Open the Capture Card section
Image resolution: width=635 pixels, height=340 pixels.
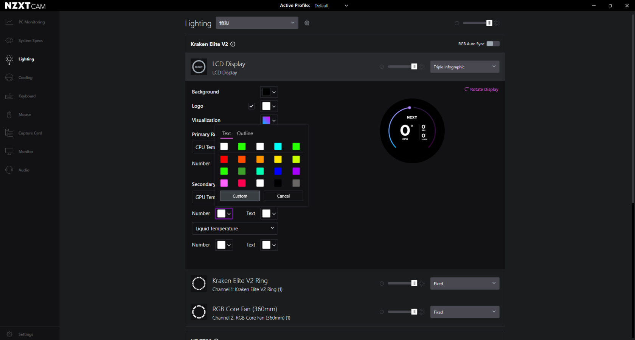(30, 133)
